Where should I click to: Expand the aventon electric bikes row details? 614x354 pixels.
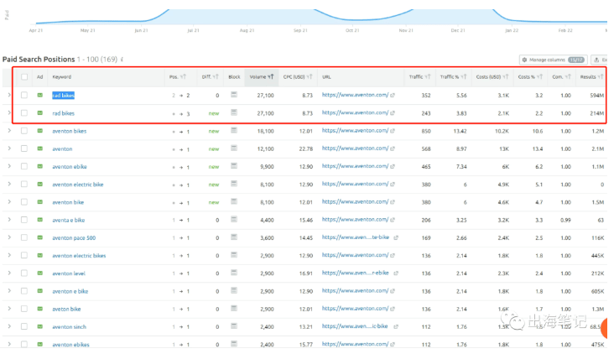[9, 255]
